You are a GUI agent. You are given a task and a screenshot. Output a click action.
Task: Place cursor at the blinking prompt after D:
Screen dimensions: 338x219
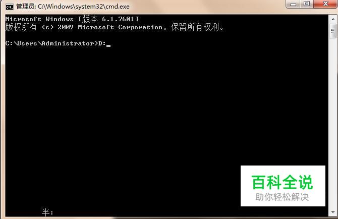pyautogui.click(x=108, y=45)
